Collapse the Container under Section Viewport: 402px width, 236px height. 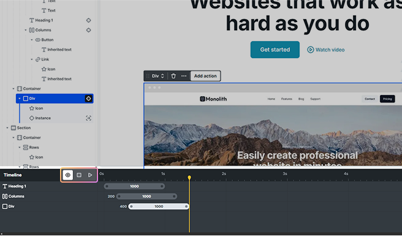(x=13, y=137)
